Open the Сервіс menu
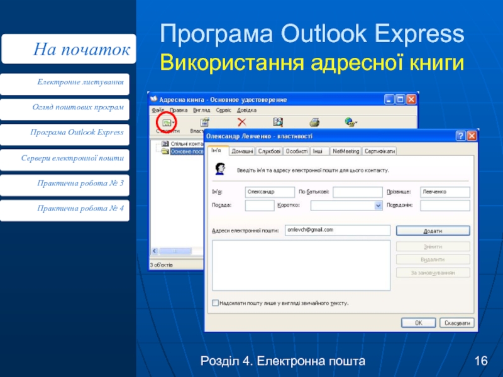503x377 pixels. click(x=223, y=110)
